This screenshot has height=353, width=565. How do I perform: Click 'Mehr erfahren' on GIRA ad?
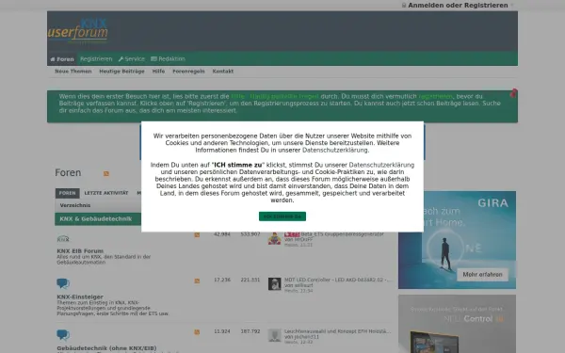(482, 275)
